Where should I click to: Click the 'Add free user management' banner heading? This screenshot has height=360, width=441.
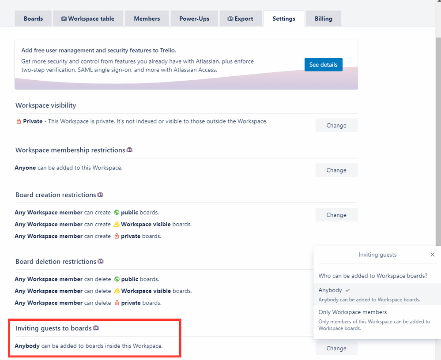(x=99, y=50)
